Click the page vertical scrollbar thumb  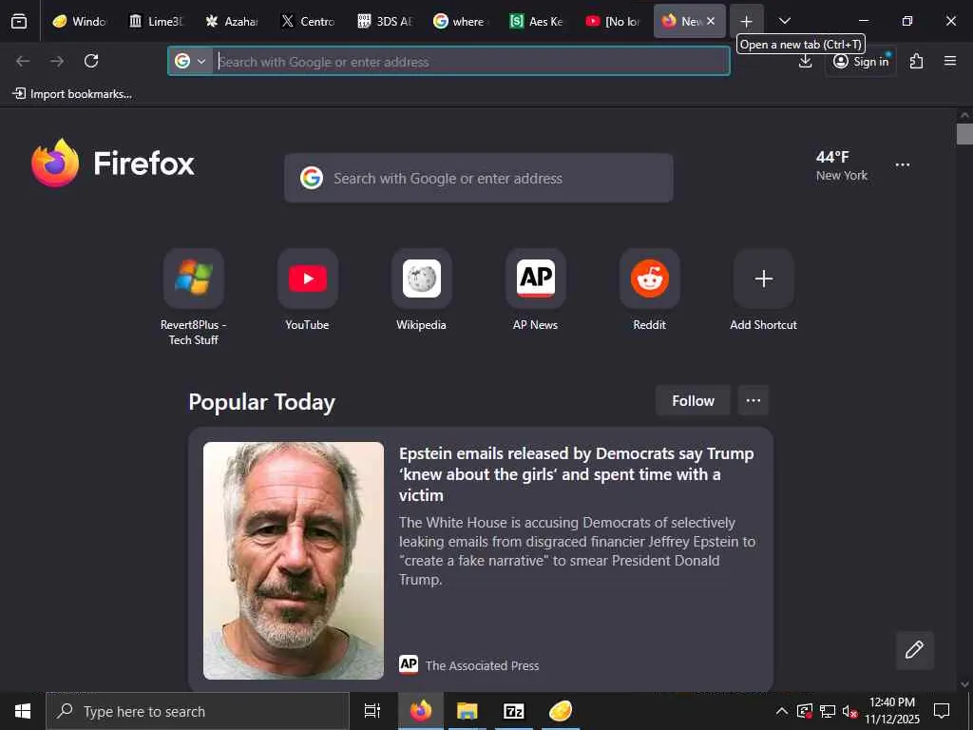964,134
